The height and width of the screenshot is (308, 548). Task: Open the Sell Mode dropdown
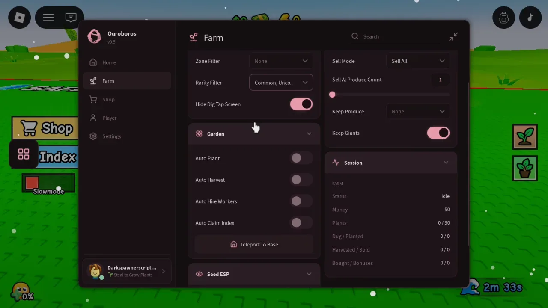point(418,61)
